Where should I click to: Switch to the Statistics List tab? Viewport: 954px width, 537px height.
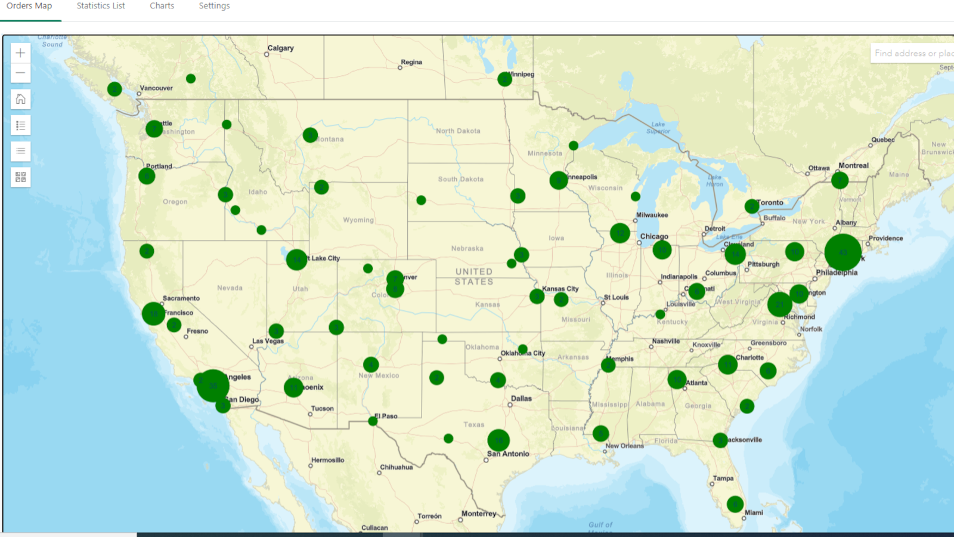click(x=100, y=6)
